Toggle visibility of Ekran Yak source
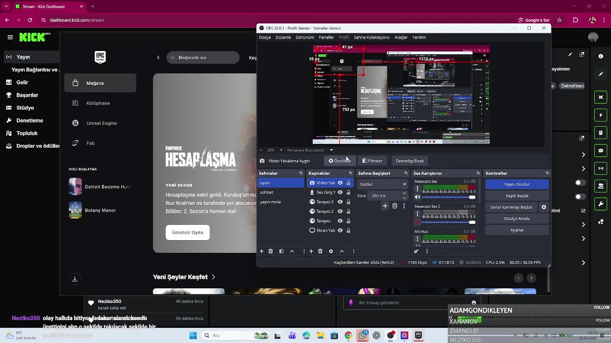611x343 pixels. click(x=340, y=231)
